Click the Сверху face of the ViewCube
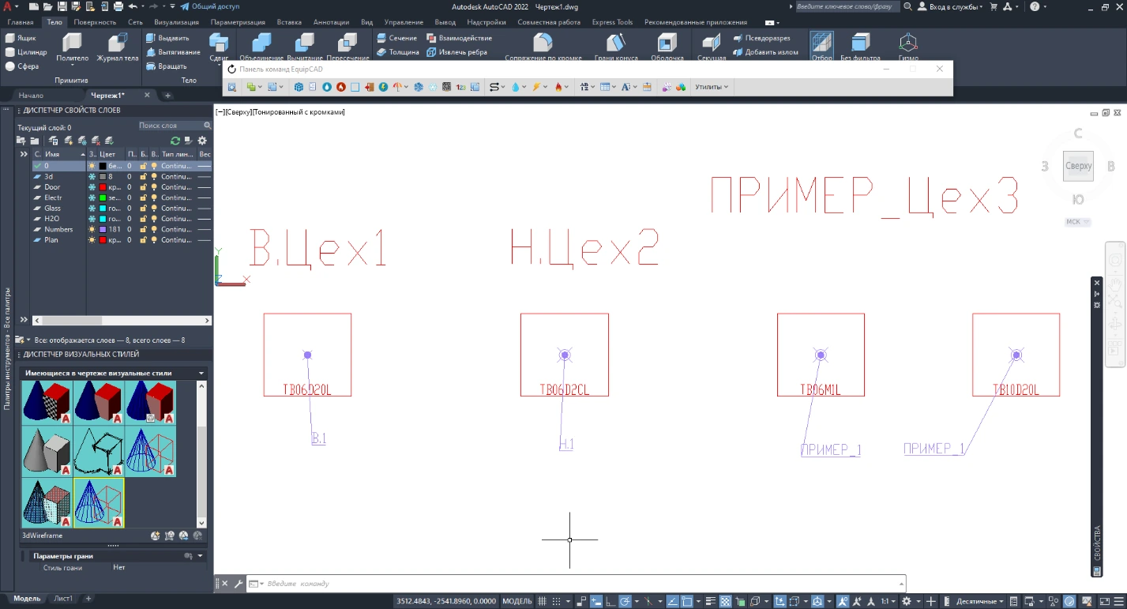 point(1078,166)
